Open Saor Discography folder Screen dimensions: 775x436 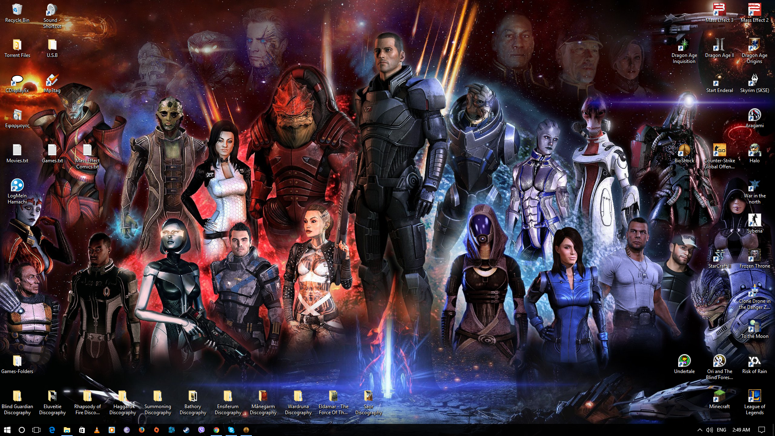pos(368,402)
